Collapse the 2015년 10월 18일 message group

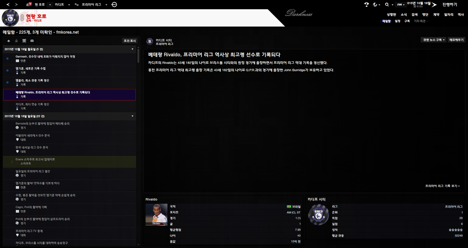click(x=133, y=116)
